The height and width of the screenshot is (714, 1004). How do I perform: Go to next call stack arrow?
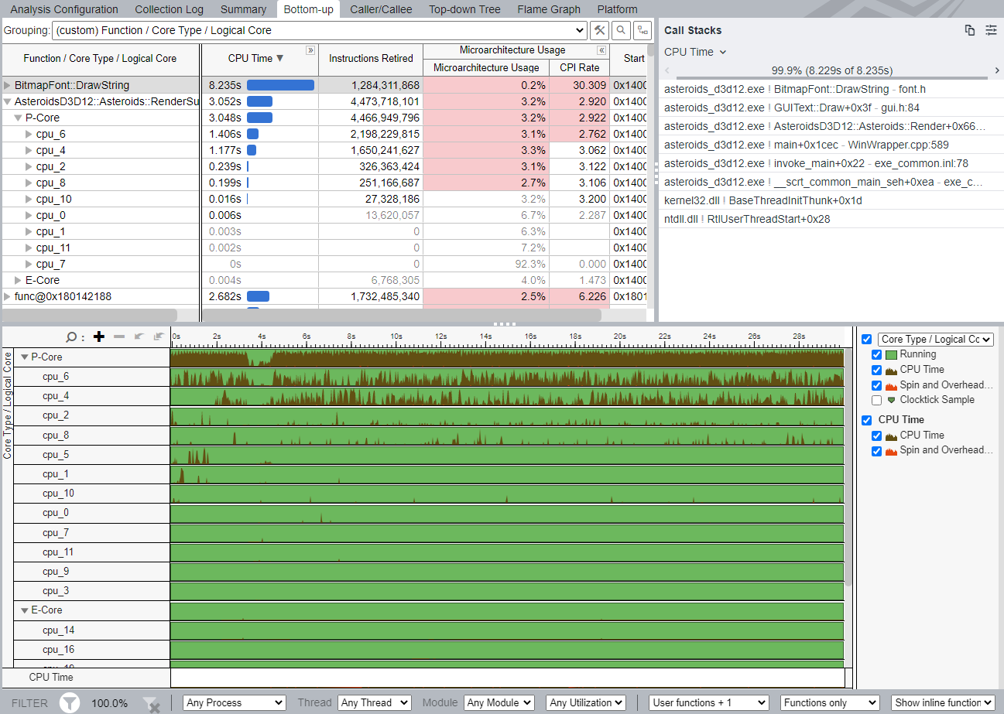click(997, 70)
